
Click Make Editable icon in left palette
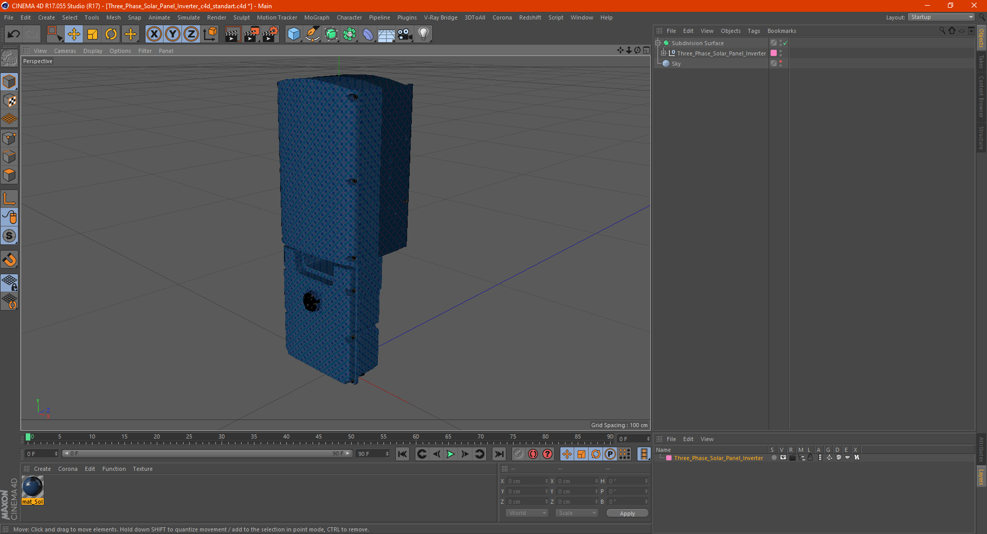(x=9, y=59)
